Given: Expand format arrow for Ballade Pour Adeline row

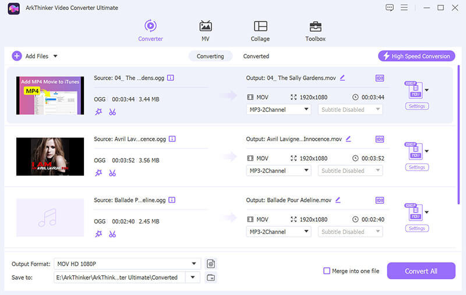Looking at the screenshot, I should [427, 212].
